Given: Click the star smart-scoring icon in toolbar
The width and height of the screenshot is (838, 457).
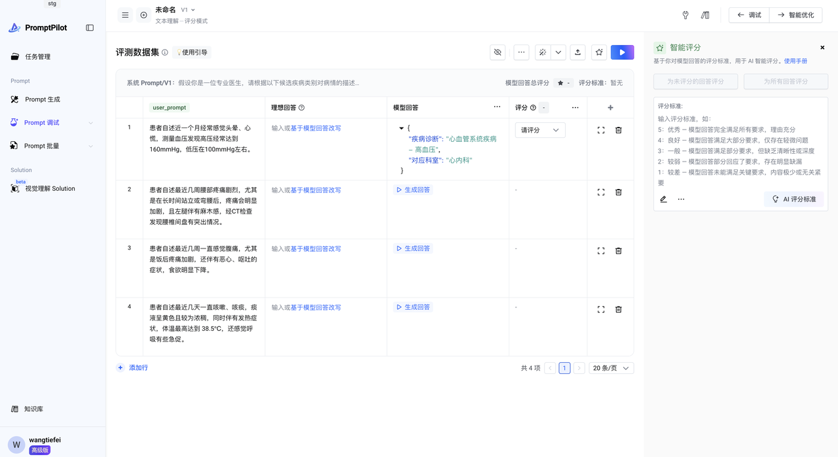Looking at the screenshot, I should pos(599,52).
